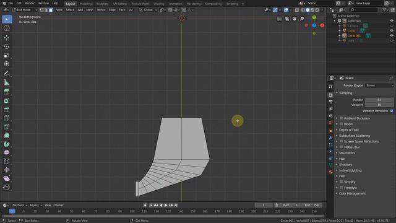Expand the Shadows panel
This screenshot has height=223, width=396.
click(x=345, y=165)
